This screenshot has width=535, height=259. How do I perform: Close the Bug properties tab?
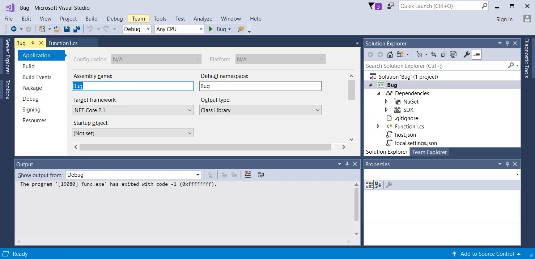(41, 43)
